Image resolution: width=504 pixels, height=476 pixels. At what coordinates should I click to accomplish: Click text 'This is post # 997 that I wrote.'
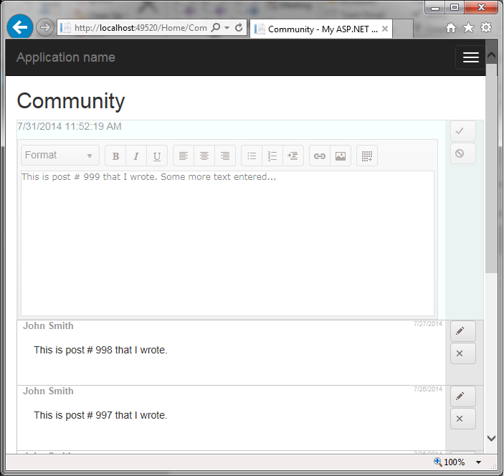pyautogui.click(x=100, y=415)
